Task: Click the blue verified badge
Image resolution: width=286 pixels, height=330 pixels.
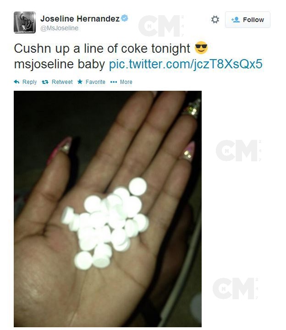Action: coord(125,18)
